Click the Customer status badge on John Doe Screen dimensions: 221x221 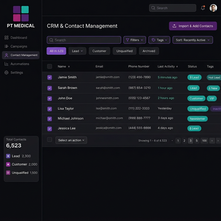[196, 98]
